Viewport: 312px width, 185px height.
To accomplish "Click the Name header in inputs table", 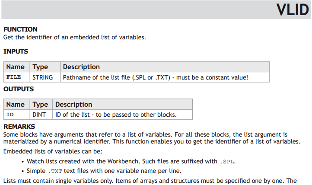I will [17, 67].
